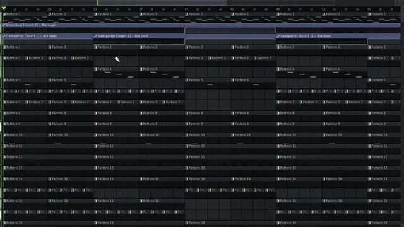Click bar 53 on the timeline ruler
Viewport: 404px width, 227px height.
323,9
